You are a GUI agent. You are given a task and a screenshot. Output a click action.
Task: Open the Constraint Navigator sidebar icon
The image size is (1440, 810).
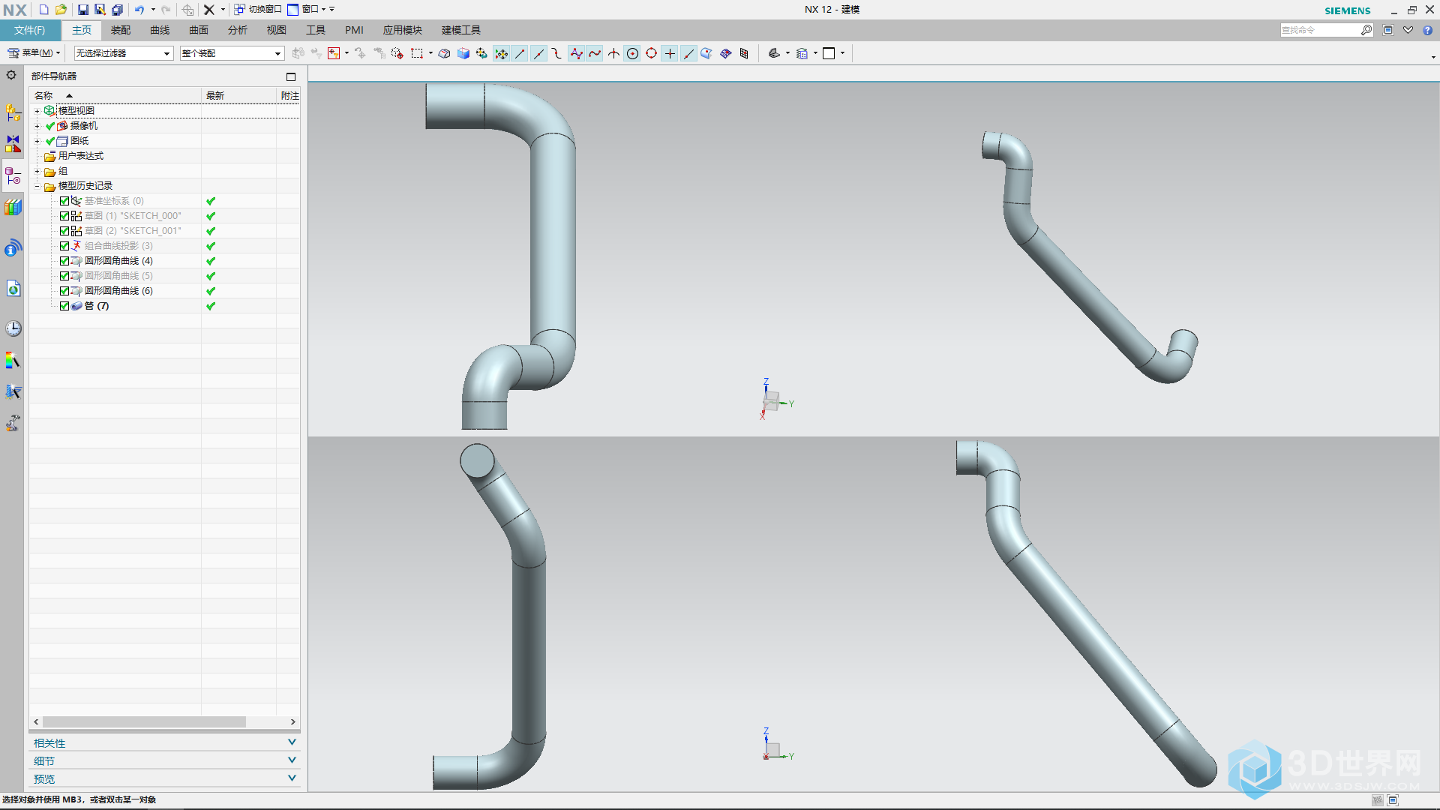[13, 144]
